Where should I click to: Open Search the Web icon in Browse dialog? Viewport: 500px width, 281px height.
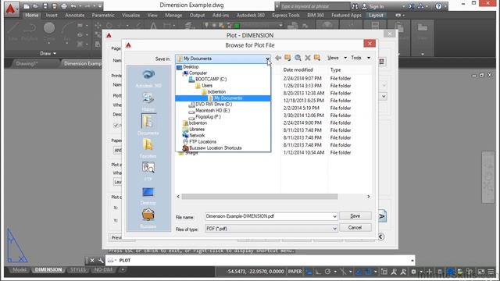298,58
